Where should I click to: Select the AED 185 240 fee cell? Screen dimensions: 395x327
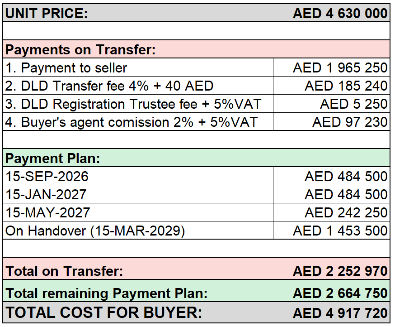(332, 86)
